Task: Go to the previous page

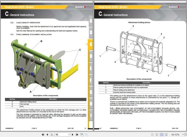Action: click(x=47, y=135)
